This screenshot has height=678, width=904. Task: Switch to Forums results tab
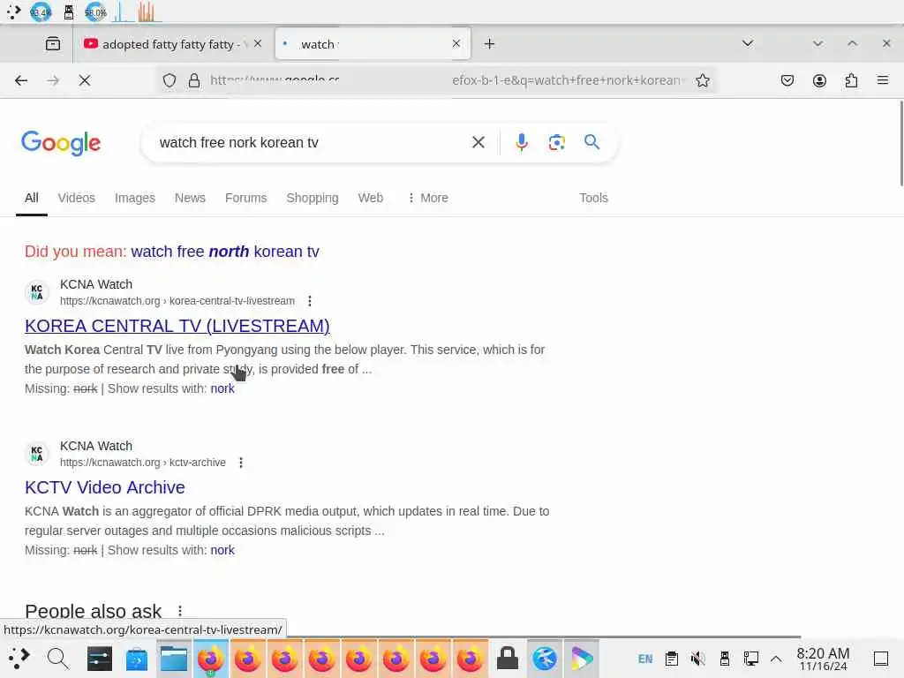245,198
